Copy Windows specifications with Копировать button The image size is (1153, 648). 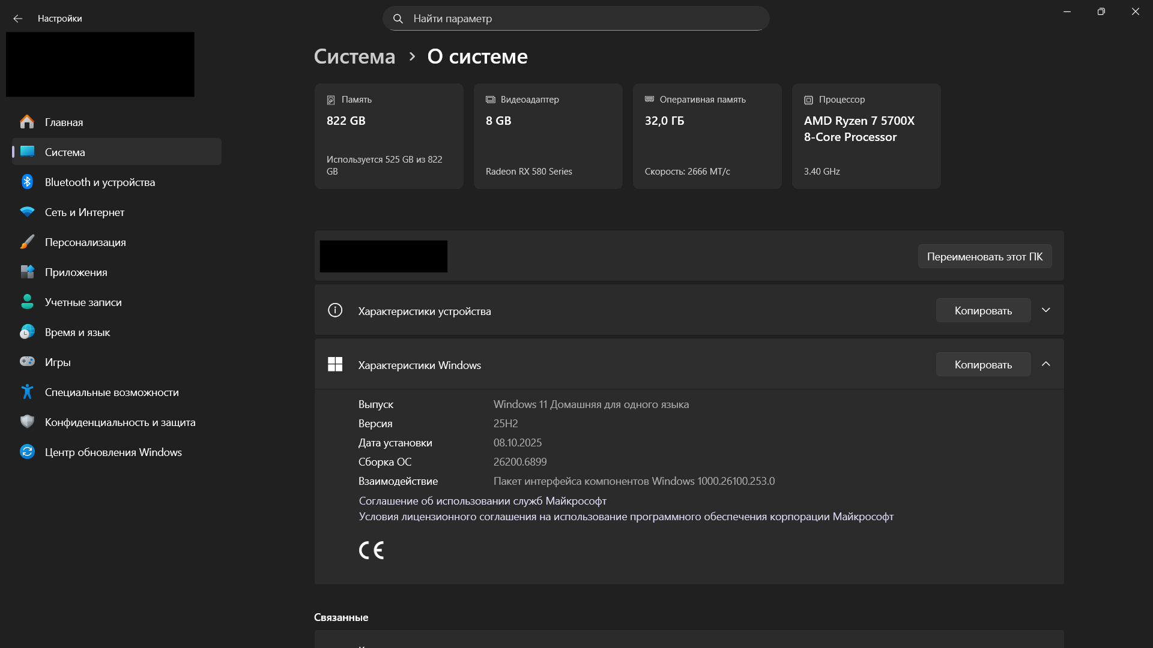pyautogui.click(x=983, y=364)
